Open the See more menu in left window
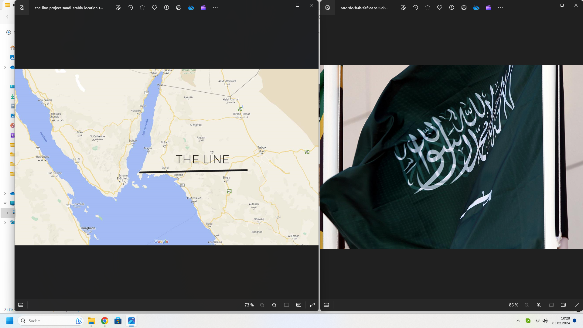Viewport: 583px width, 328px height. (215, 8)
